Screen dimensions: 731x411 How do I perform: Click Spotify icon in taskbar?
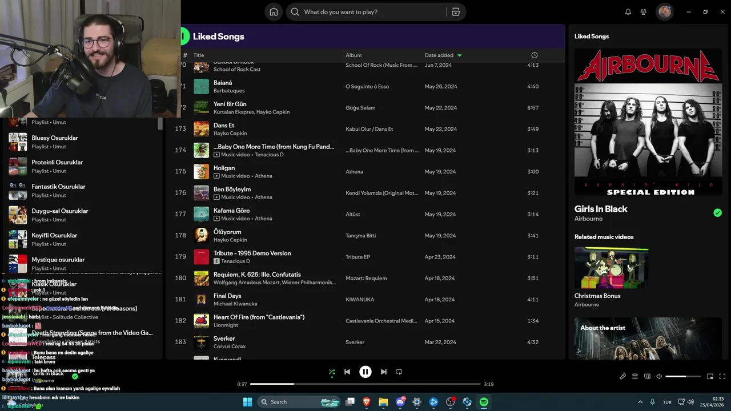484,402
